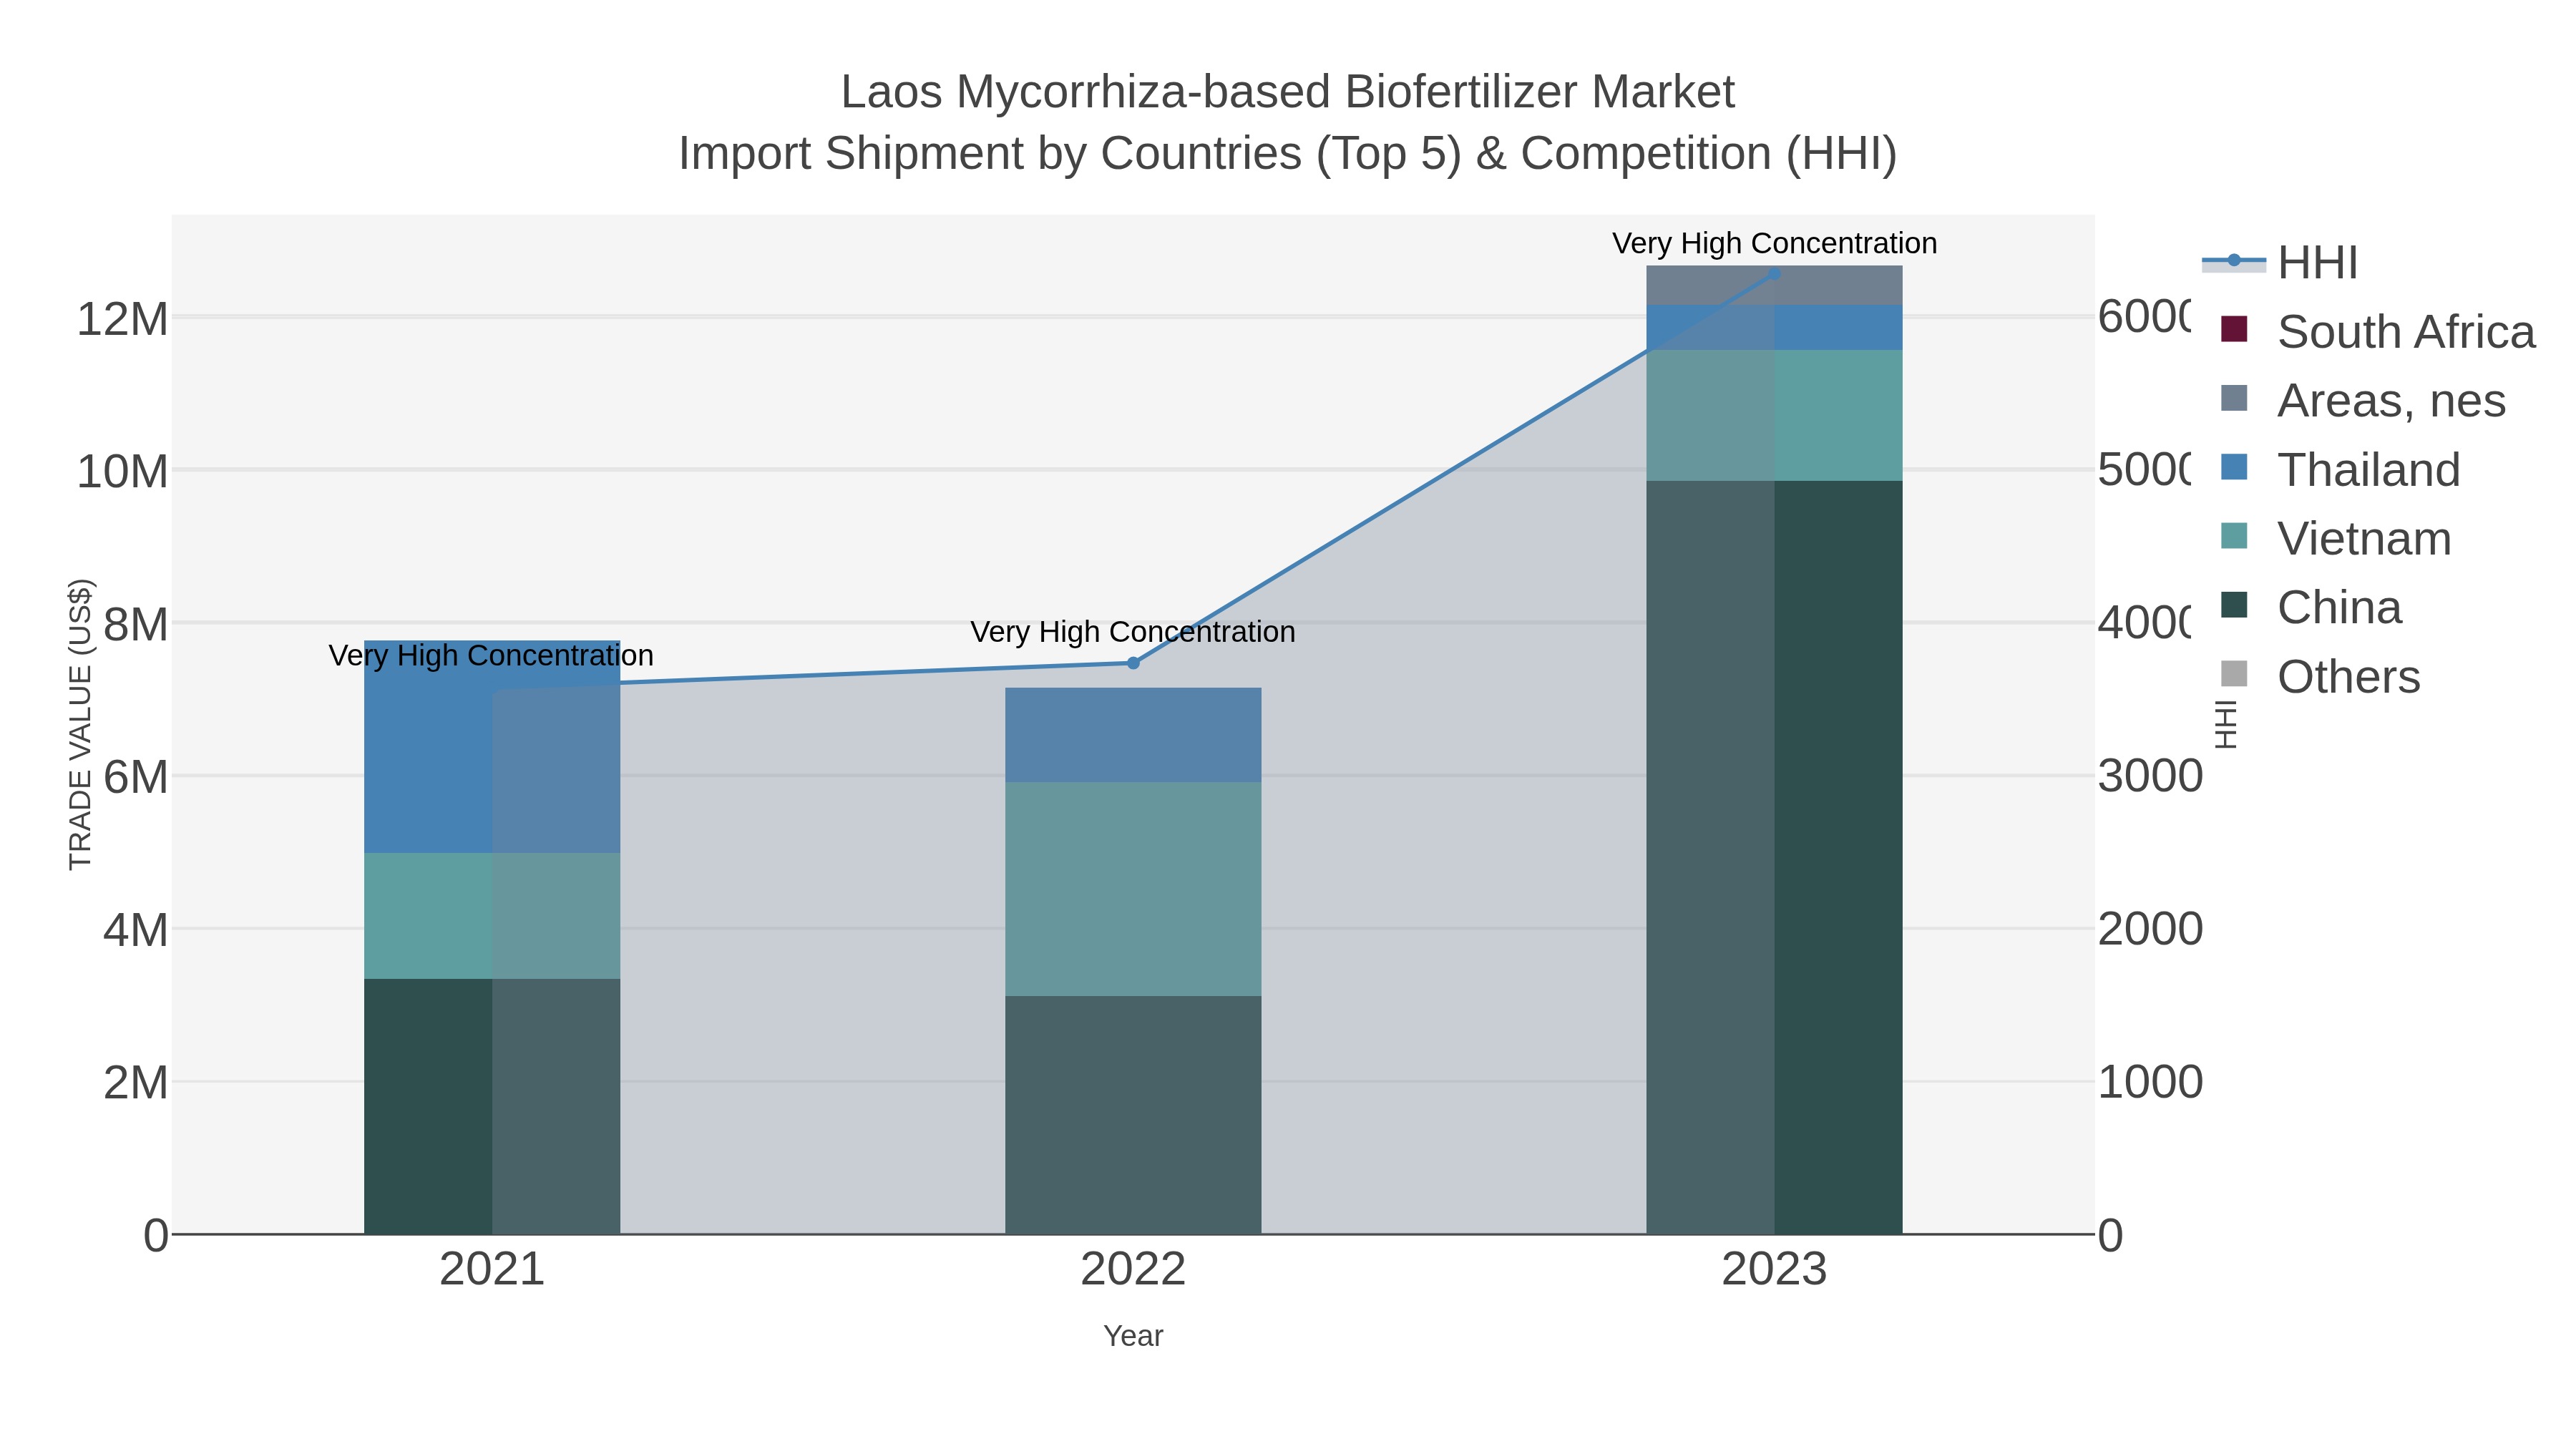Screen dimensions: 2576x1449
Task: Click the Vietnam segment of 2022 bar
Action: pos(1133,889)
